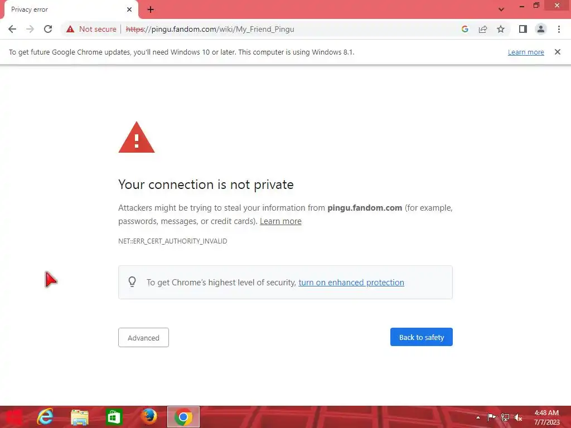
Task: Click the network tray icon
Action: pyautogui.click(x=505, y=417)
